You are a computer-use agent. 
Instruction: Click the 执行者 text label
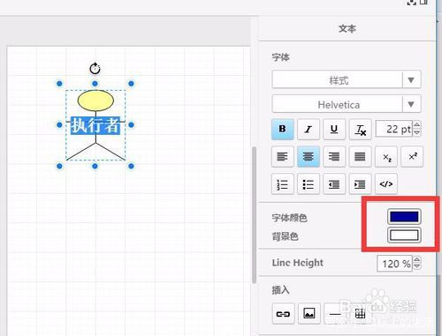(x=95, y=125)
